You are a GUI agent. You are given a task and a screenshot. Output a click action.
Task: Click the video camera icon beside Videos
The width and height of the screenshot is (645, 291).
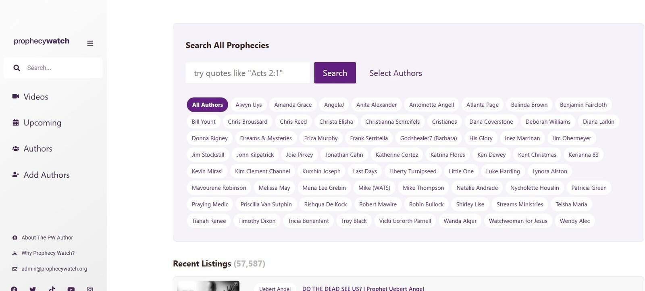pos(16,96)
